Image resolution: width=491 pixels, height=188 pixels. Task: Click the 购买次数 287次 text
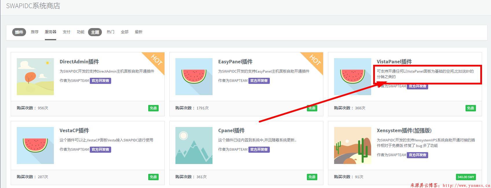(32, 177)
